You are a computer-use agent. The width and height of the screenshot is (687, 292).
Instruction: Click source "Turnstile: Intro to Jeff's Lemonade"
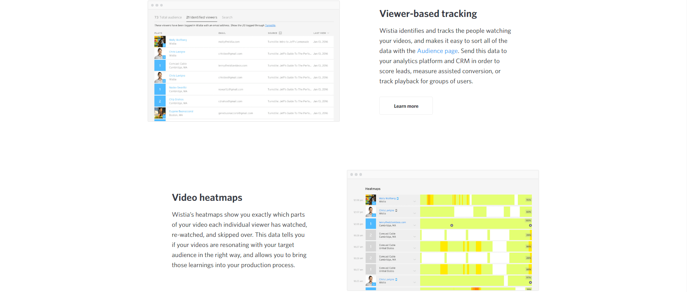tap(288, 42)
